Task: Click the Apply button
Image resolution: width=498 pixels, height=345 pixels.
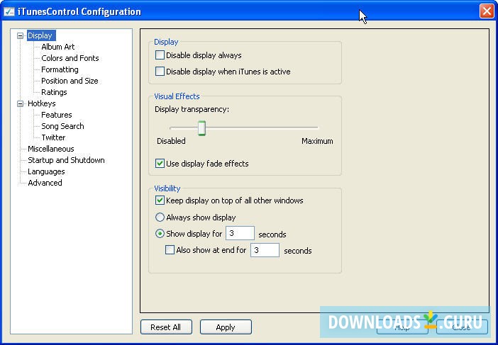Action: click(x=226, y=327)
